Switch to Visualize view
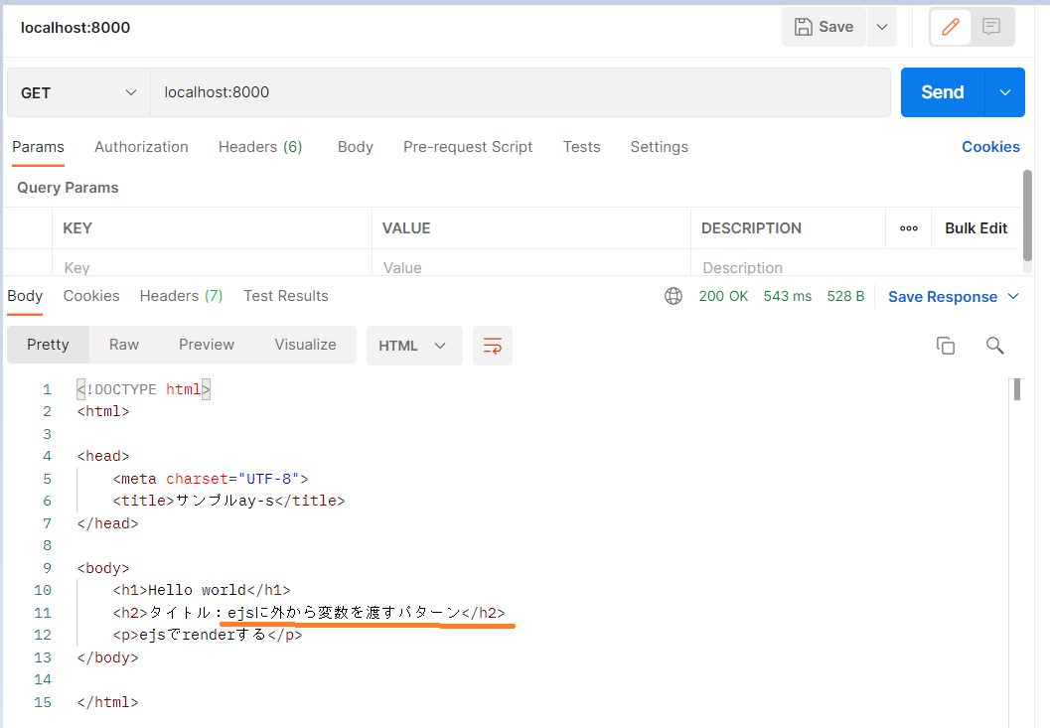The width and height of the screenshot is (1050, 728). [x=305, y=345]
